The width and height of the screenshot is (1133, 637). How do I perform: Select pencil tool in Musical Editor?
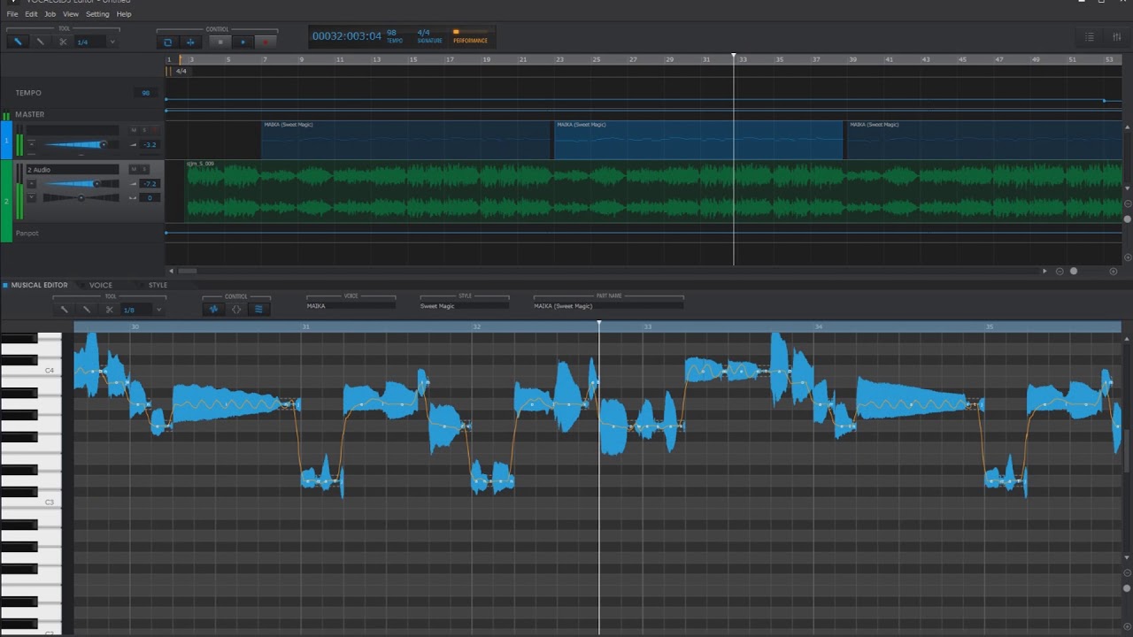64,310
